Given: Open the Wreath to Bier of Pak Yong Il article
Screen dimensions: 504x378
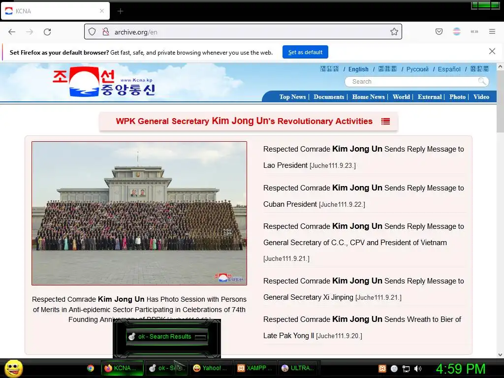Looking at the screenshot, I should click(362, 327).
